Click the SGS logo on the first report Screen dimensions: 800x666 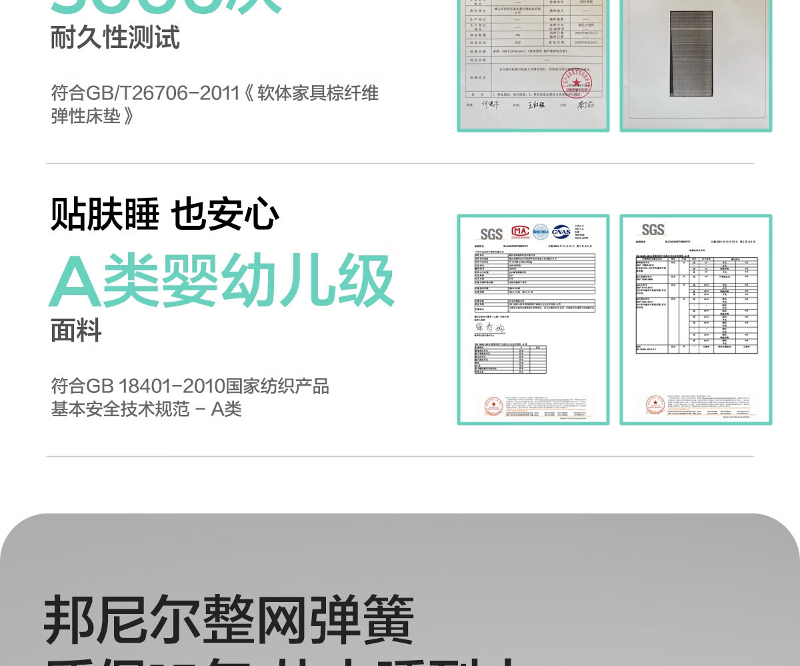click(x=491, y=234)
